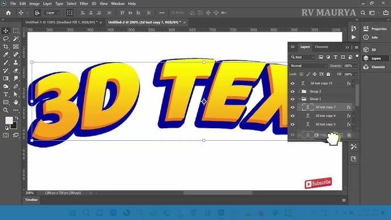
Task: Open the File menu
Action: (x=13, y=4)
